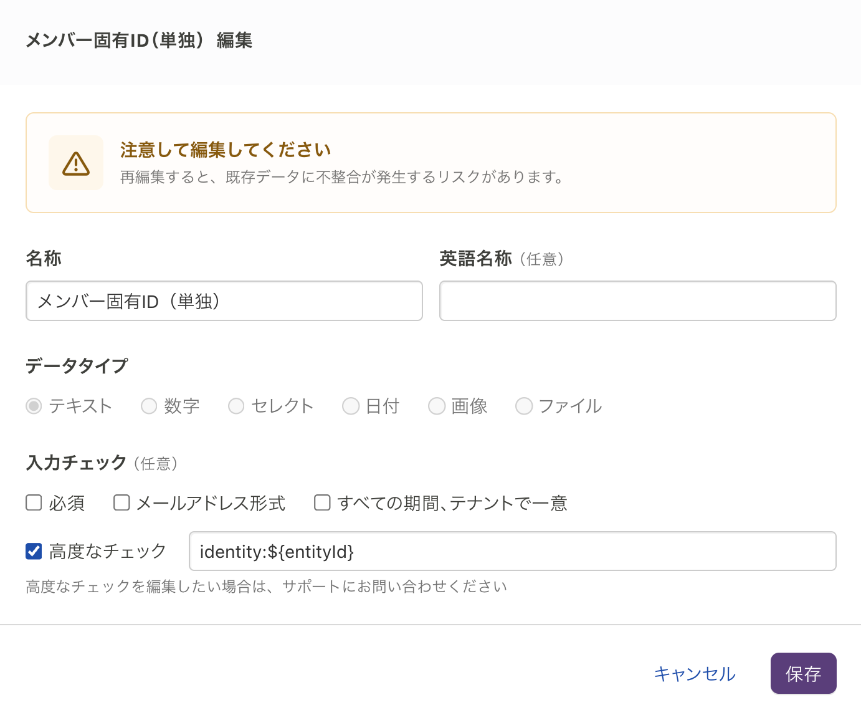Choose the ファイル data type radio
The height and width of the screenshot is (715, 861).
[524, 406]
